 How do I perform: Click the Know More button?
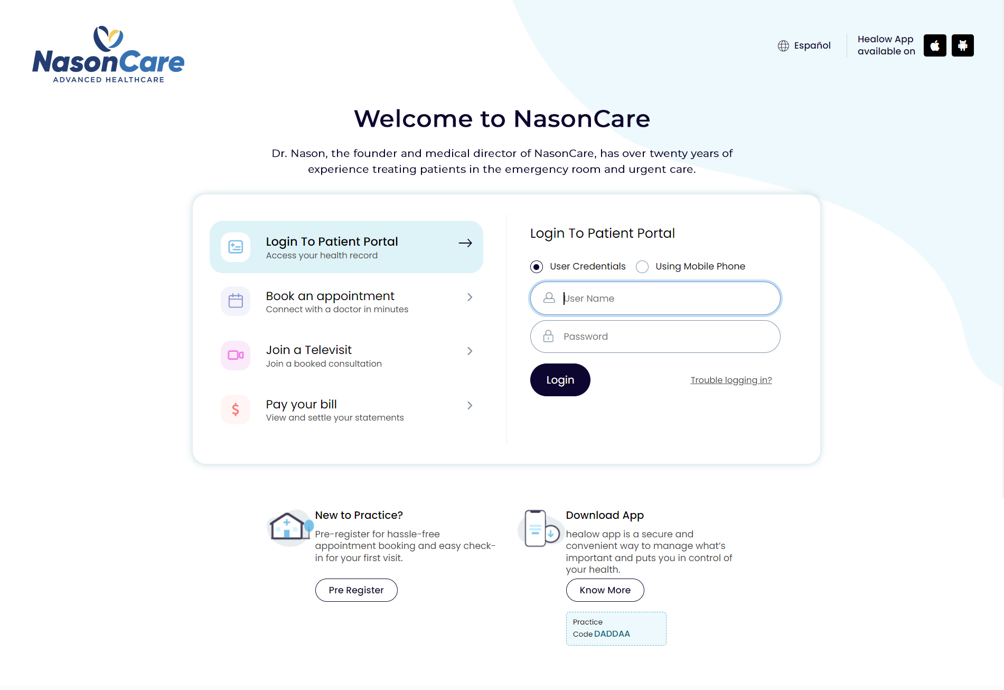[605, 590]
